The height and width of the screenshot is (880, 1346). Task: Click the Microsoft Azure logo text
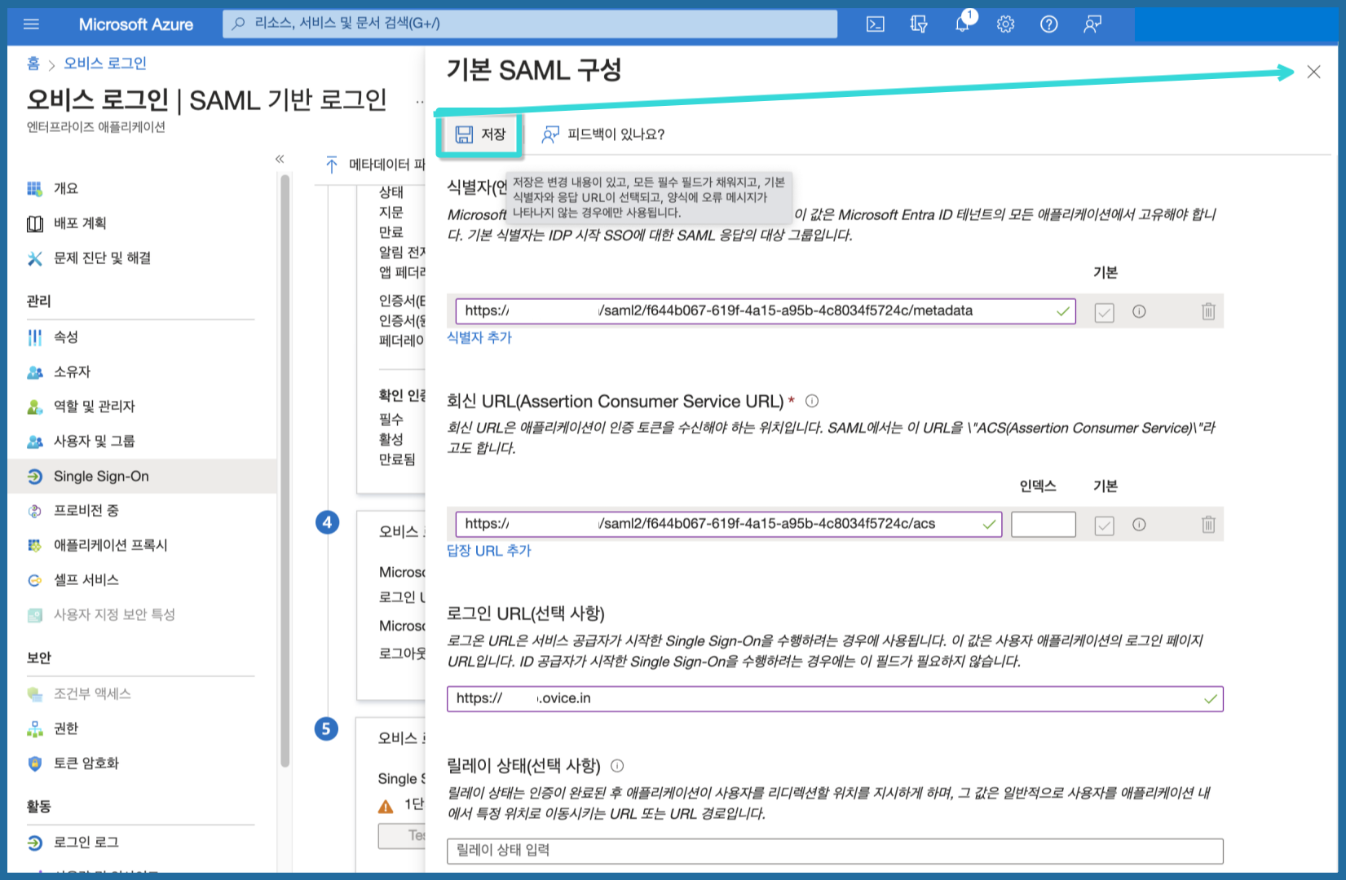pos(136,24)
